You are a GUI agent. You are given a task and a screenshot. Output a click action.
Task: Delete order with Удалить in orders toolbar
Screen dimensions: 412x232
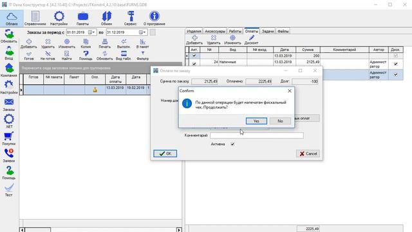(48, 44)
